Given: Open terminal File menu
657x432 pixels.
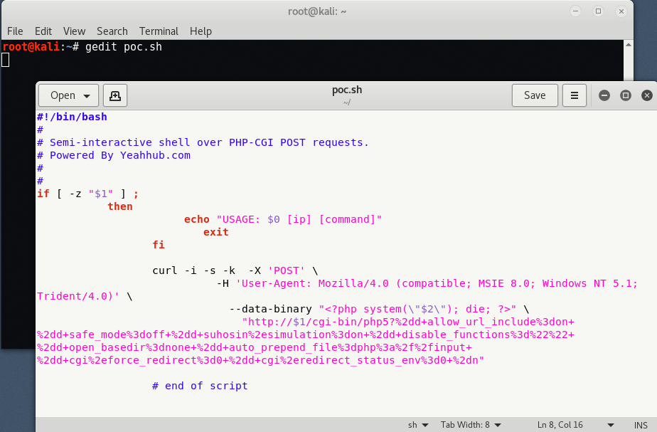Looking at the screenshot, I should [15, 31].
